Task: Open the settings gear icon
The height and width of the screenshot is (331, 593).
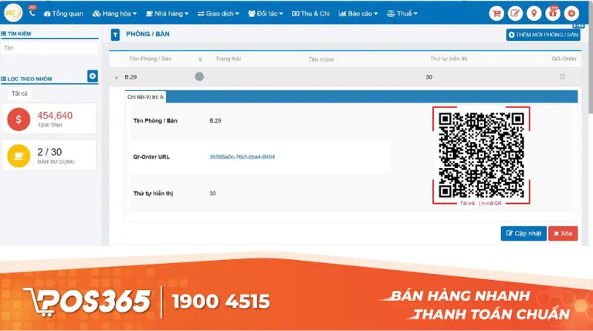Action: click(x=571, y=14)
